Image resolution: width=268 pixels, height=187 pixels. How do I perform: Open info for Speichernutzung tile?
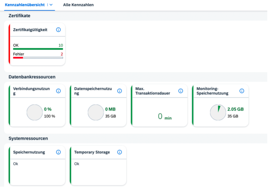58,152
